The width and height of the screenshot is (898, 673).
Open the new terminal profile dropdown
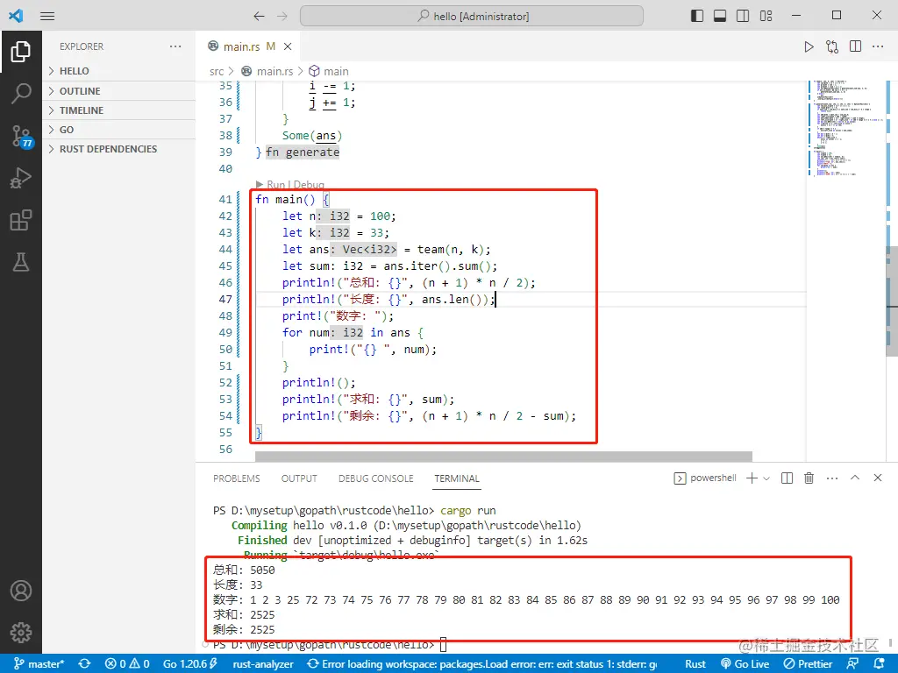[766, 478]
